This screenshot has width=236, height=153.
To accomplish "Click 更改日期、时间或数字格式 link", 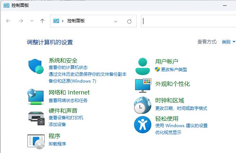I will [x=181, y=108].
